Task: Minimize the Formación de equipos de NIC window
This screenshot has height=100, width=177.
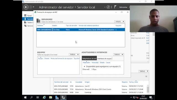Action: (116, 12)
